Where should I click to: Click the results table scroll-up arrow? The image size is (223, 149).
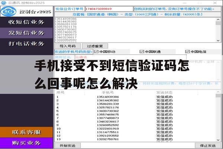click(x=218, y=92)
